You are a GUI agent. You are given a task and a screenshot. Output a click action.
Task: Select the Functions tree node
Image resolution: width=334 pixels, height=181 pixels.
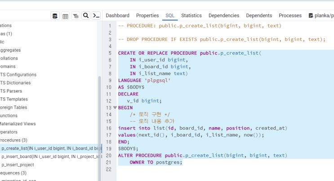pos(9,115)
